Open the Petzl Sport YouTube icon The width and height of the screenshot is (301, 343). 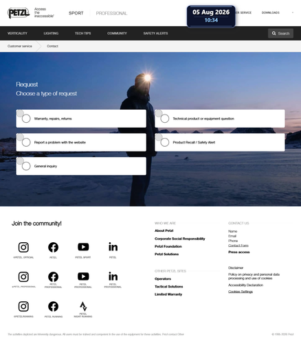(83, 247)
